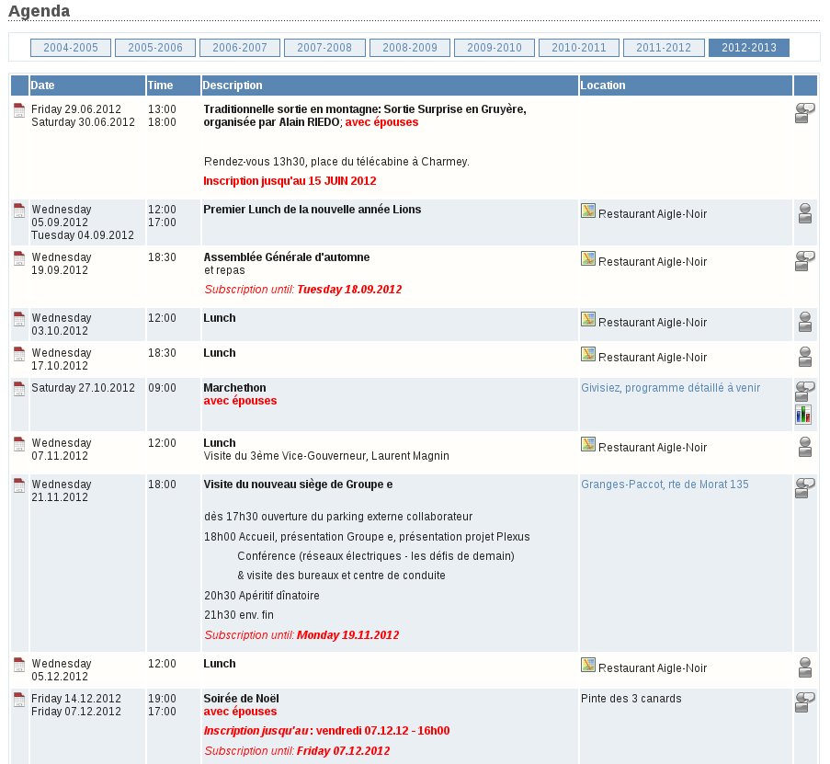Click '20h30 Apéritif dînatoire' line
Image resolution: width=830 pixels, height=764 pixels.
(262, 596)
